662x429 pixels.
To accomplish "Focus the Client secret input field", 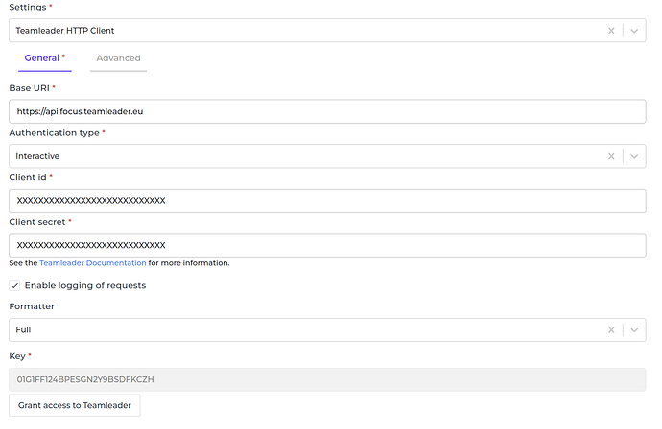I will 327,245.
